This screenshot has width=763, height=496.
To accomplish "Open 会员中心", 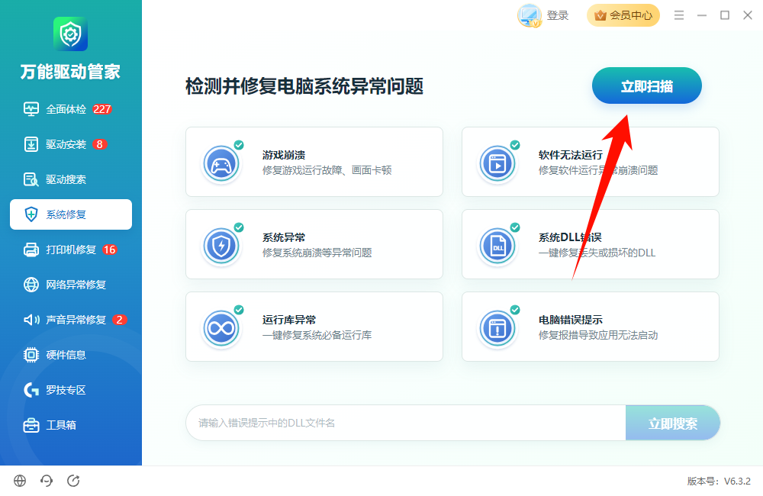I will click(623, 15).
